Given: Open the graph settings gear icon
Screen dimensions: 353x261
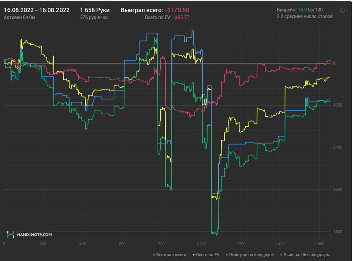Looking at the screenshot, I should pos(342,11).
